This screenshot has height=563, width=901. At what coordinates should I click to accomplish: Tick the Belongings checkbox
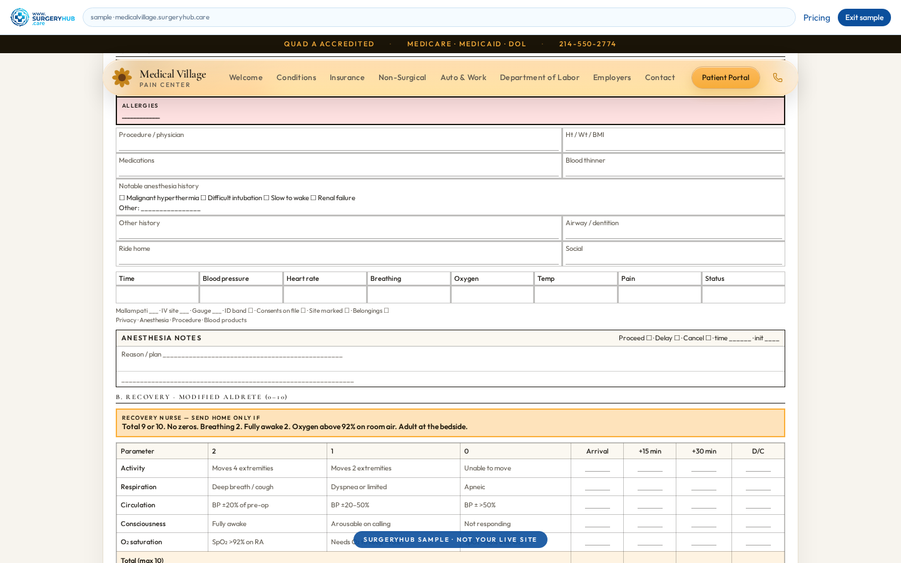click(387, 310)
